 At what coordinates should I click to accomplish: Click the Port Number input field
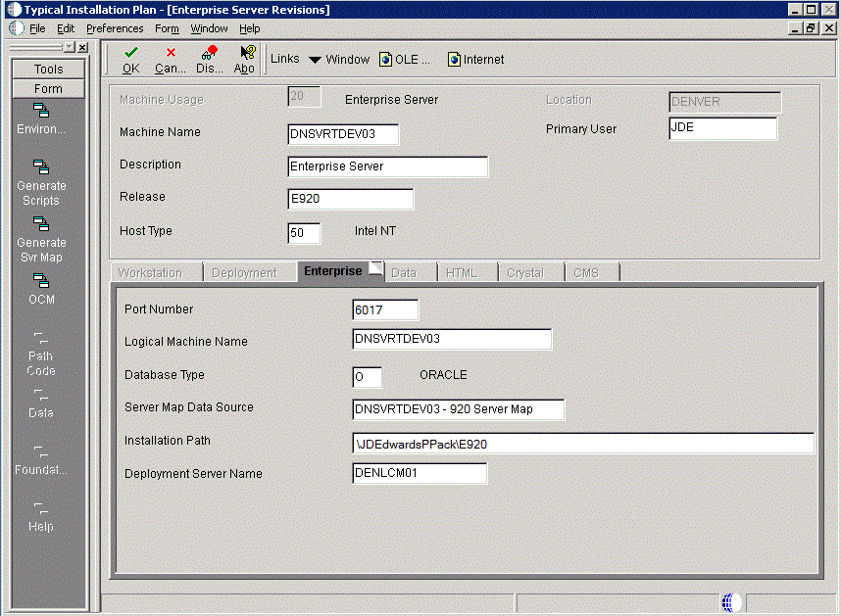click(385, 310)
